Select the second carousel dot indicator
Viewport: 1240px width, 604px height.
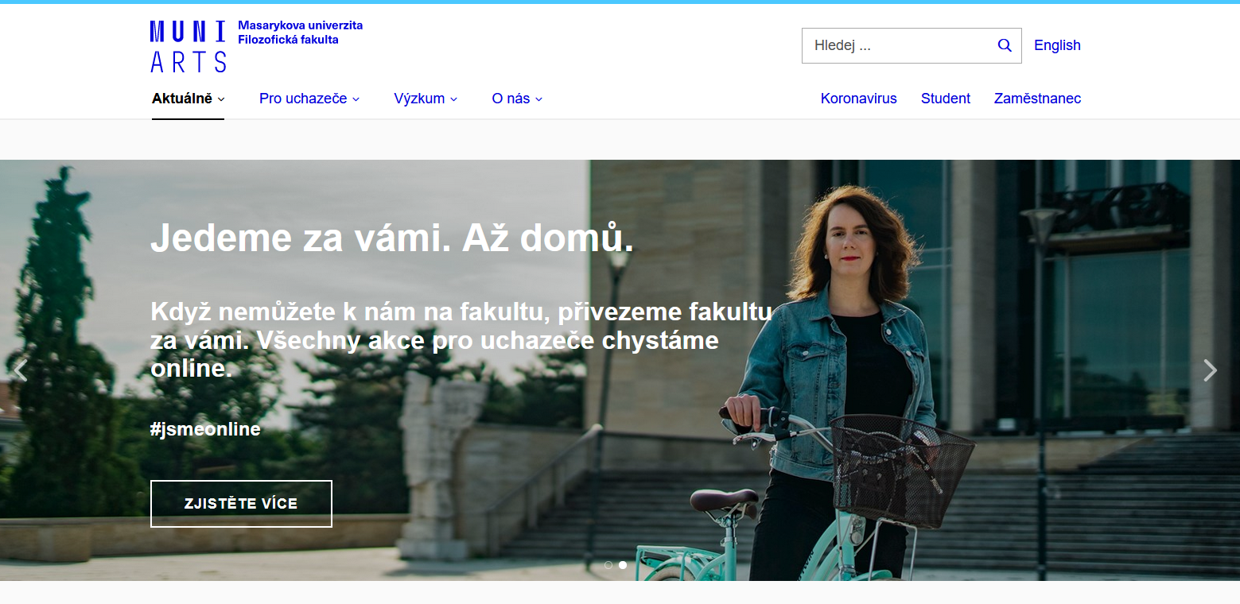(x=623, y=564)
